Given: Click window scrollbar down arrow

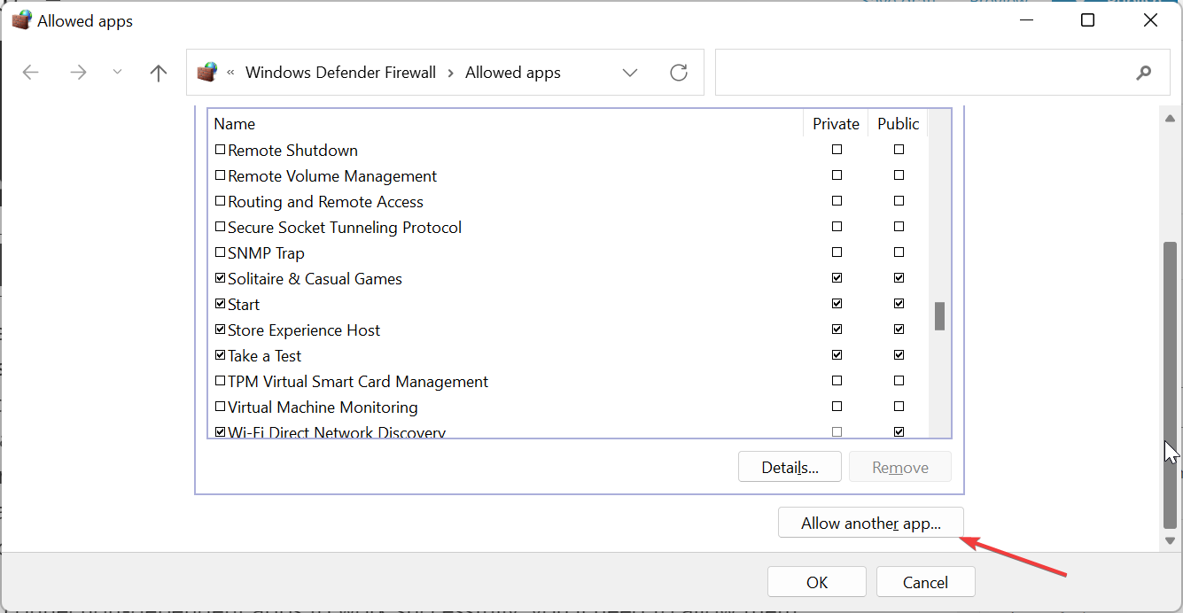Looking at the screenshot, I should point(1171,539).
